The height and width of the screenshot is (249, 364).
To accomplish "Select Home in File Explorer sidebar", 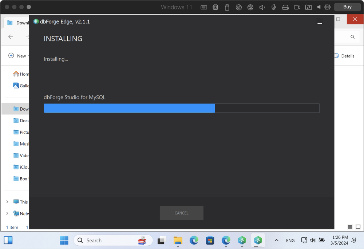I will [21, 74].
